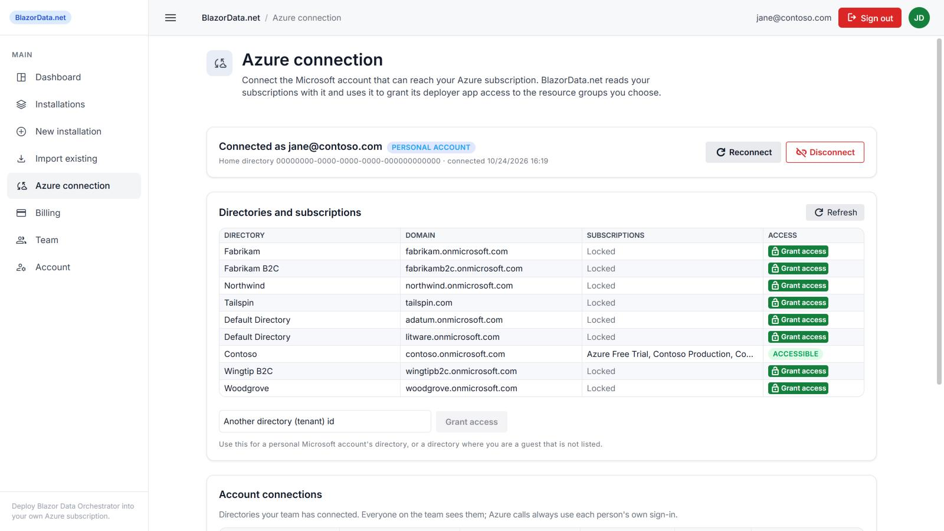Toggle the hamburger sidebar menu icon
Screen dimensions: 944x531
point(171,18)
